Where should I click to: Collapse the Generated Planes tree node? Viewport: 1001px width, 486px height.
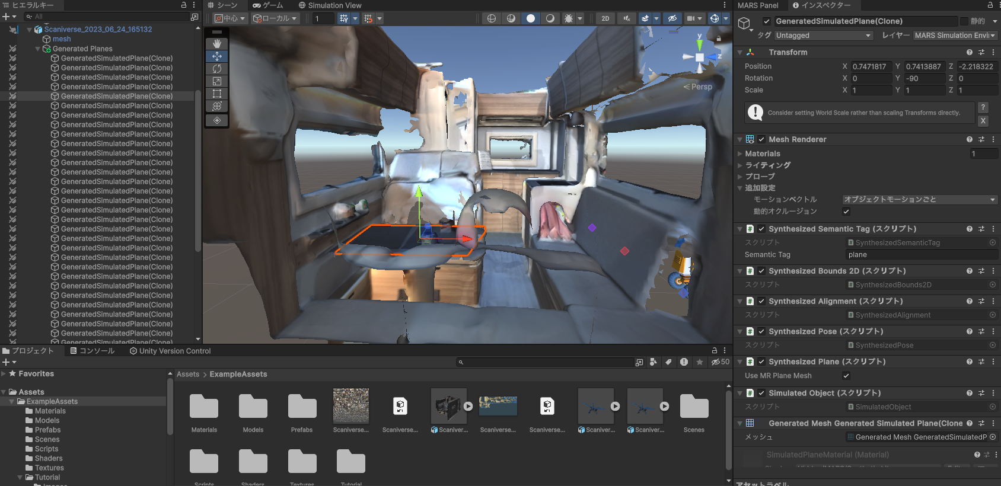click(x=38, y=49)
